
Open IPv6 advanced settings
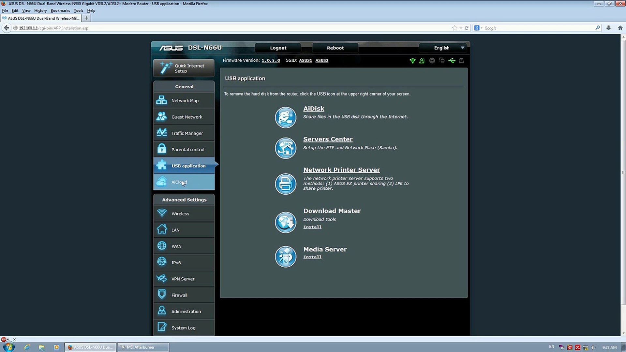pos(184,262)
